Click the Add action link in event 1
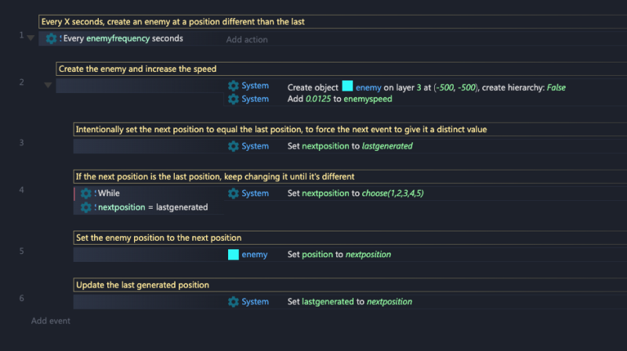 [x=247, y=40]
